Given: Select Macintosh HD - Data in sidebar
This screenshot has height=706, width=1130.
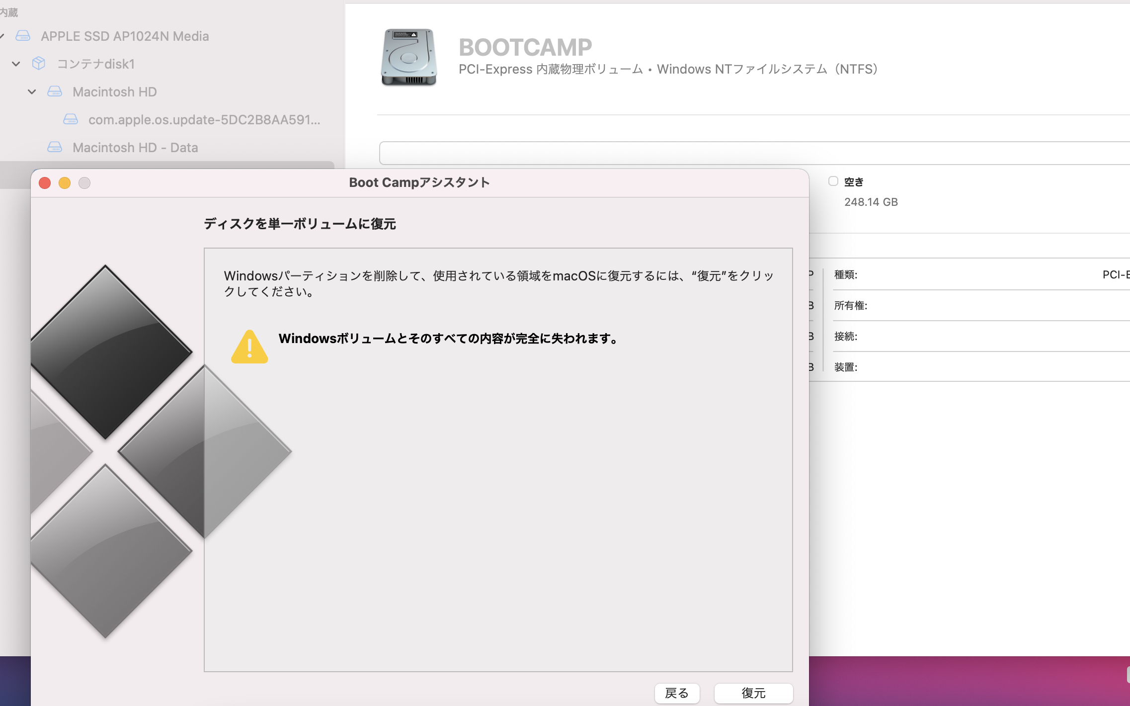Looking at the screenshot, I should [135, 147].
